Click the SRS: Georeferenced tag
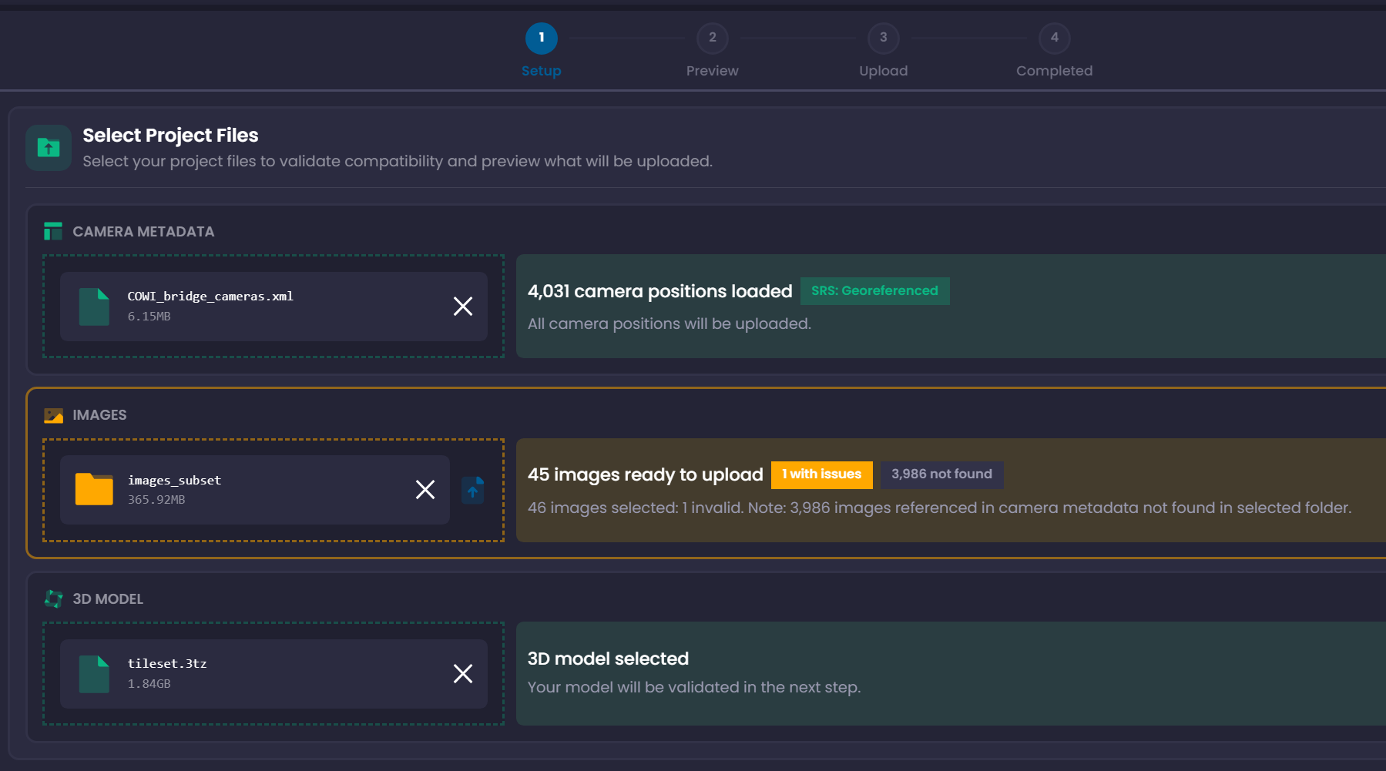The image size is (1386, 771). tap(874, 291)
